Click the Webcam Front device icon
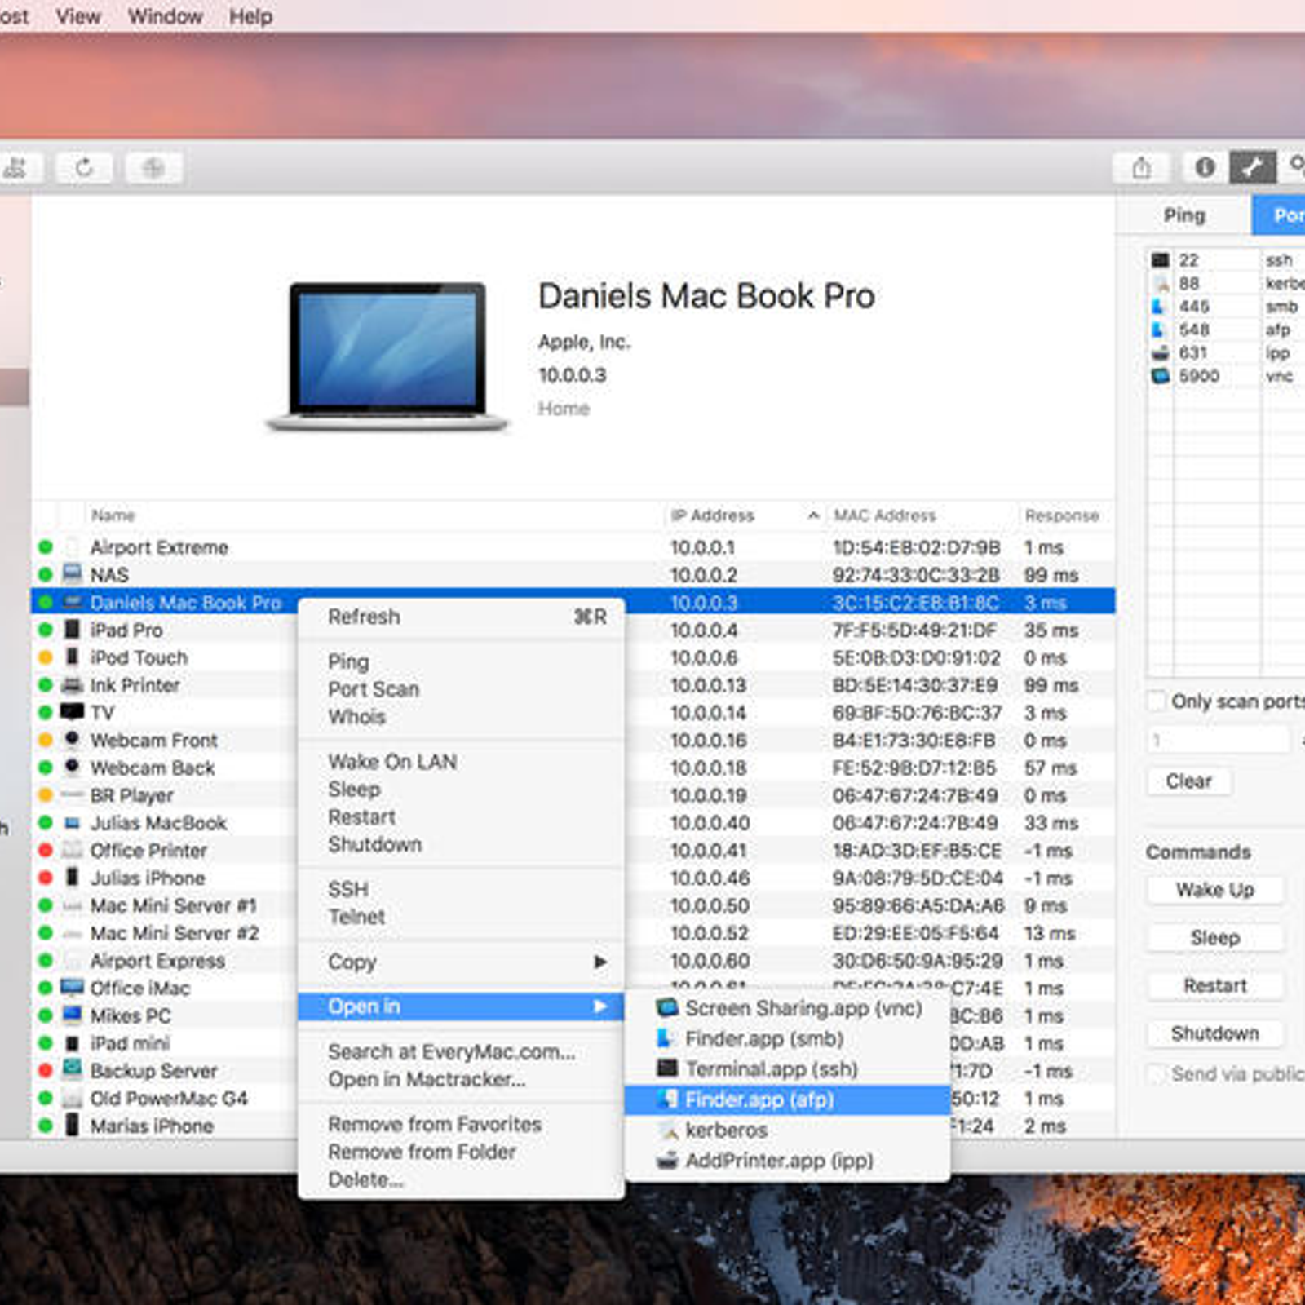The height and width of the screenshot is (1305, 1305). click(x=73, y=739)
